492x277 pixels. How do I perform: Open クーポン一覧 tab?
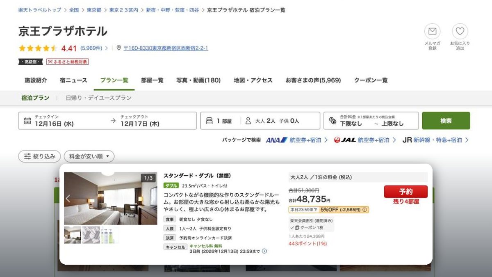pos(371,80)
